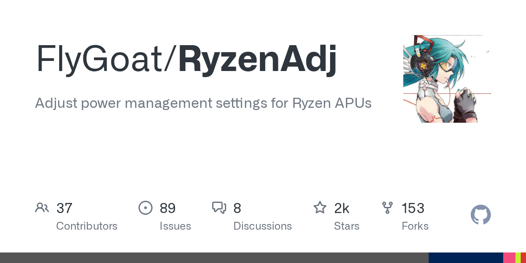
Task: Select the Stars label
Action: click(347, 226)
